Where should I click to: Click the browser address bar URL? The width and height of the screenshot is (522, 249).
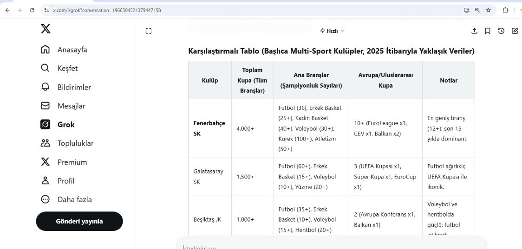(x=107, y=10)
